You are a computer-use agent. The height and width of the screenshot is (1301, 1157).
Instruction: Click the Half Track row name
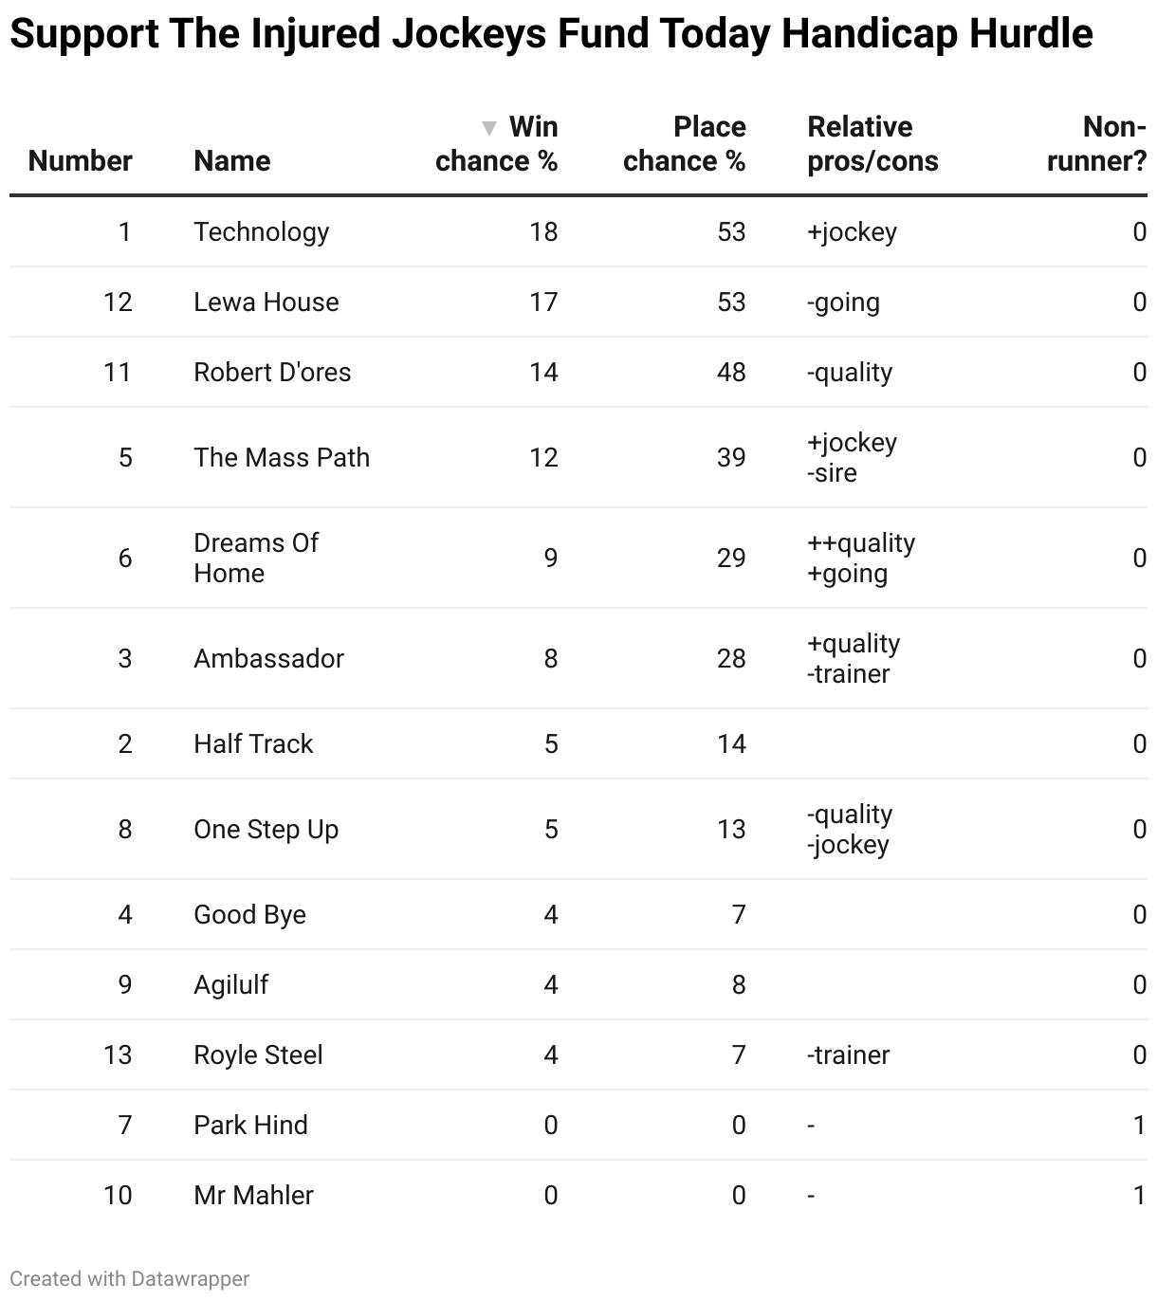(253, 744)
